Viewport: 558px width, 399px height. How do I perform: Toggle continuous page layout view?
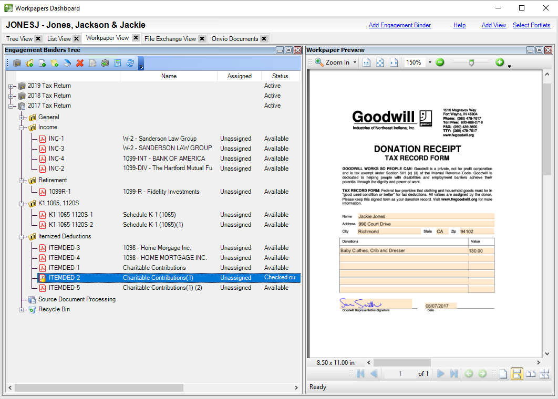click(516, 374)
